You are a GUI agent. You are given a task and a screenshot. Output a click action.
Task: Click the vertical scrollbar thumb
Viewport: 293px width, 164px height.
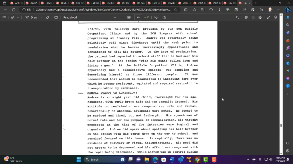[281, 125]
